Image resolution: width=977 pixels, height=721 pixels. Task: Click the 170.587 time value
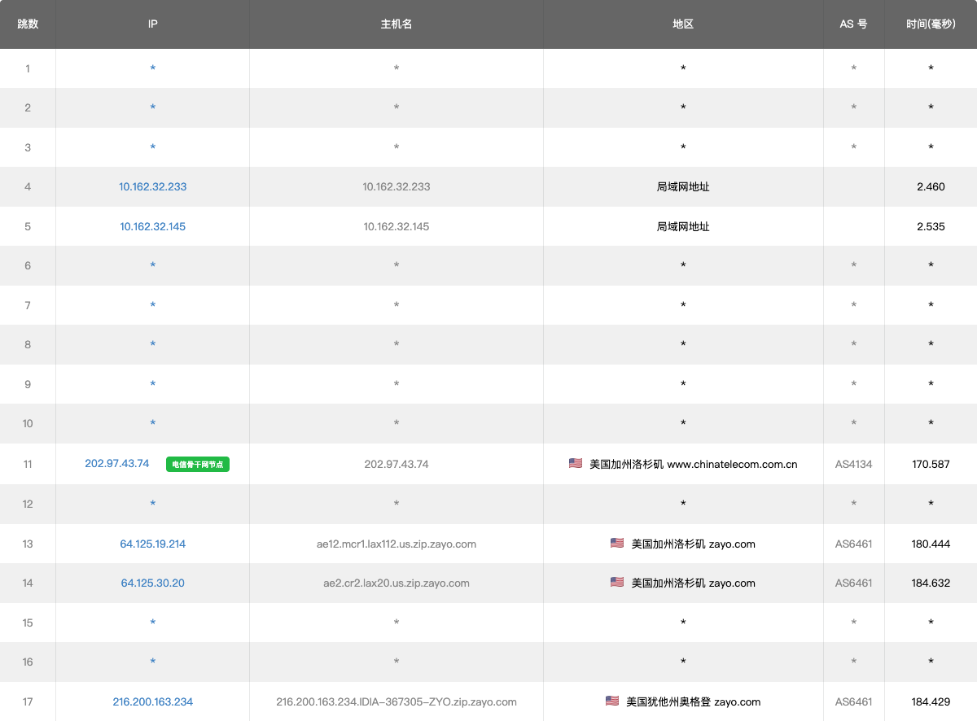pyautogui.click(x=931, y=464)
